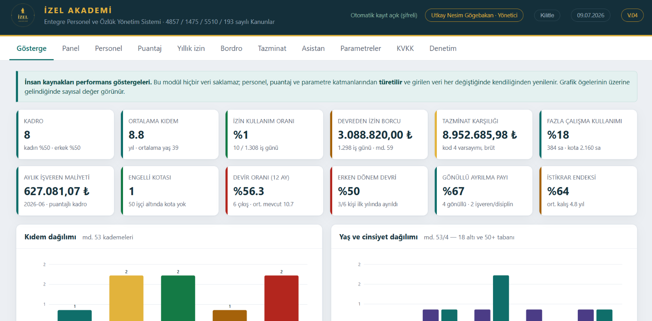The height and width of the screenshot is (321, 652).
Task: Click the Devir Oranı (12 ay) card
Action: pyautogui.click(x=274, y=191)
